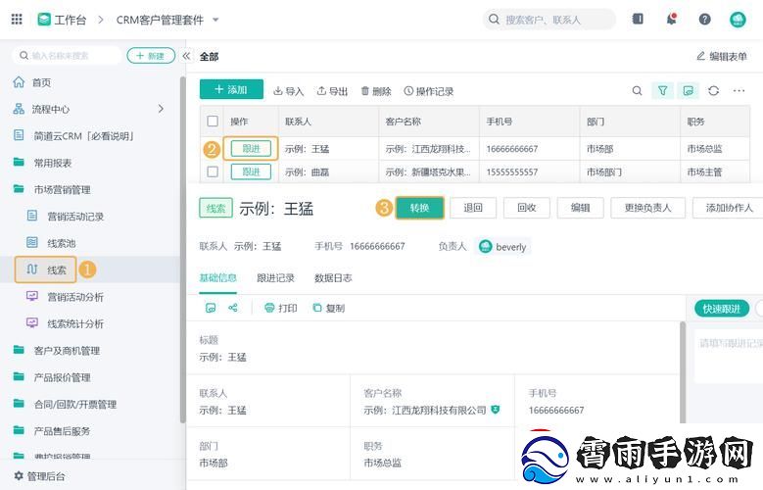
Task: Click the refresh icon in table toolbar
Action: [x=713, y=90]
